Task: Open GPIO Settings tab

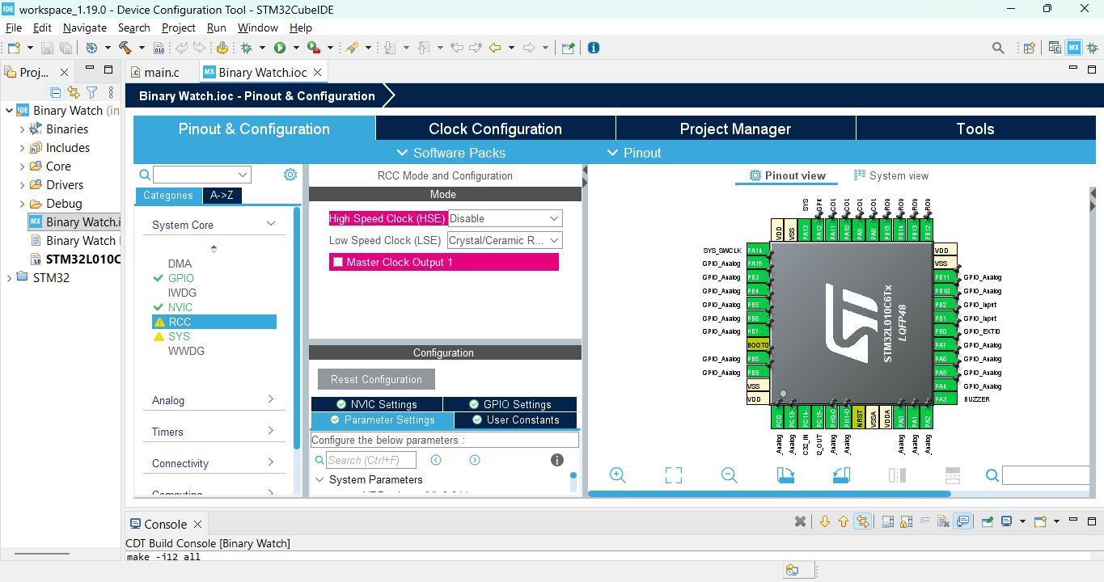Action: pos(510,404)
